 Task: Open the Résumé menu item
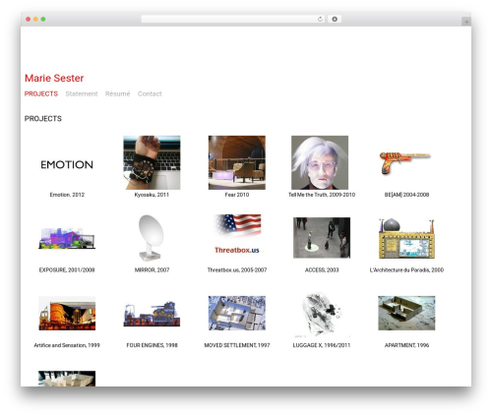click(117, 93)
